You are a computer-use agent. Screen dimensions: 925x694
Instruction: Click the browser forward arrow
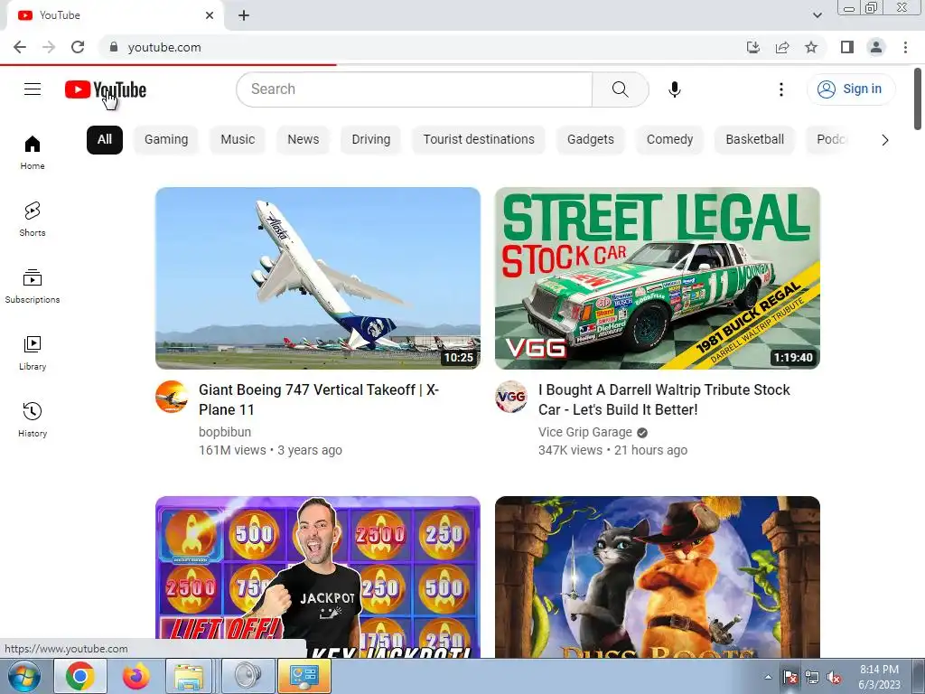click(x=49, y=47)
